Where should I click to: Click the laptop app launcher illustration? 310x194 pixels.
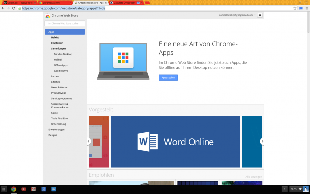[x=123, y=61]
